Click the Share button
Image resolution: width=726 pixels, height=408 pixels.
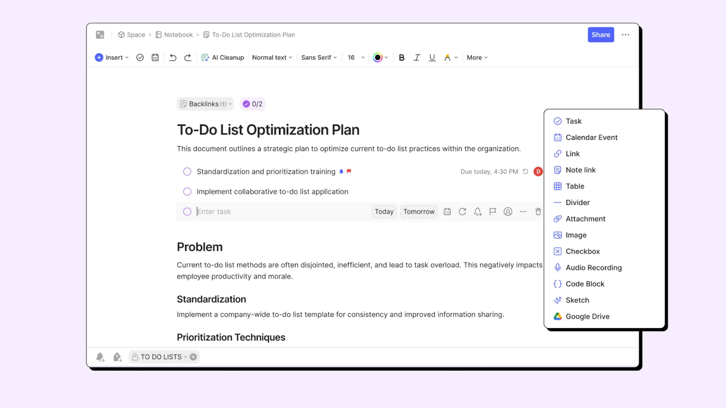[x=601, y=35]
